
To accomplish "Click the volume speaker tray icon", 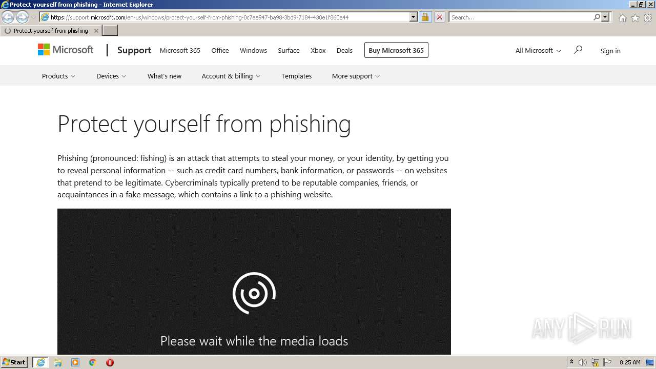I will (x=583, y=362).
